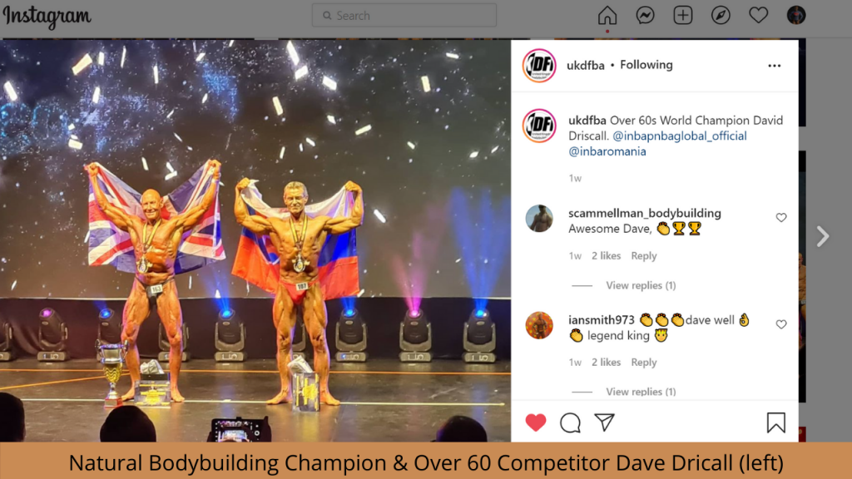Image resolution: width=852 pixels, height=479 pixels.
Task: Expand replies under iansmith973 comment
Action: [641, 392]
